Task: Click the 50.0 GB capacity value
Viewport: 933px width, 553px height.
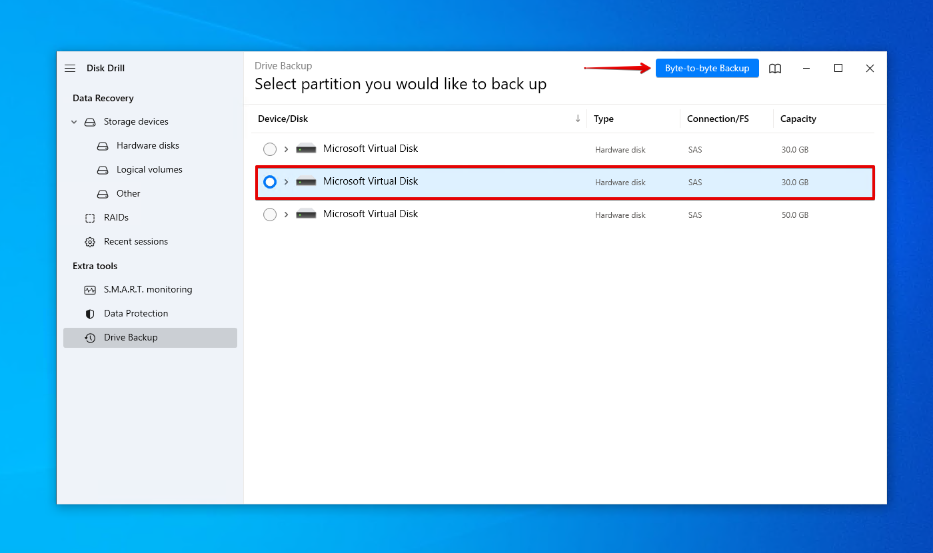Action: point(795,215)
